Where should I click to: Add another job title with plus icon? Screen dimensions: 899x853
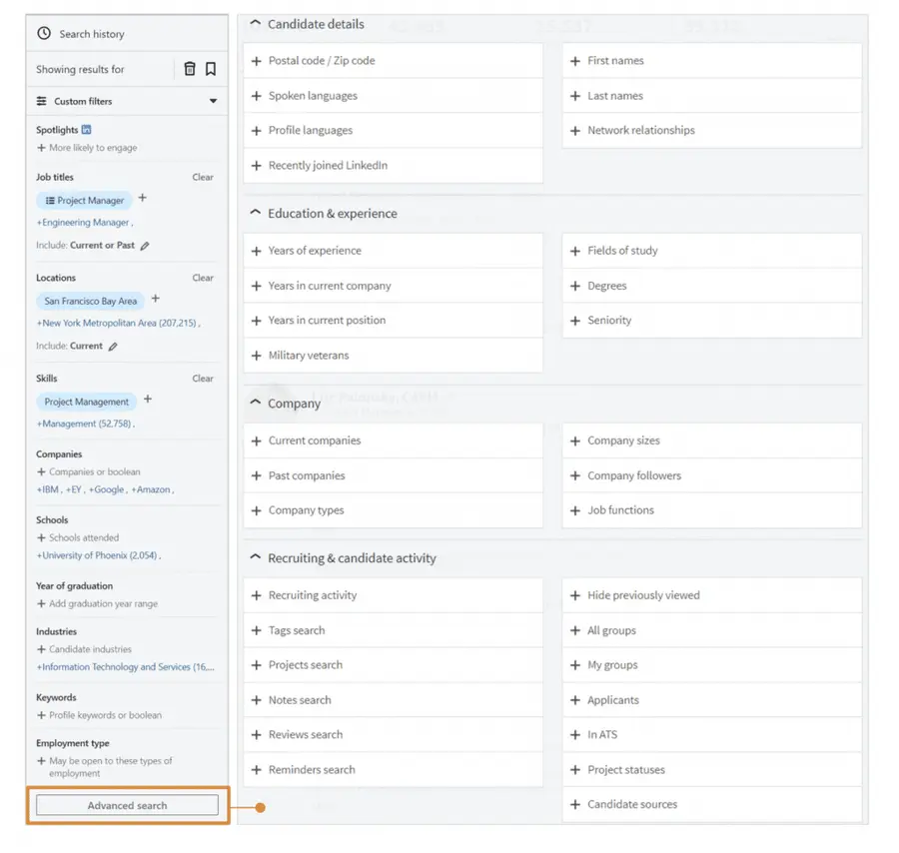tap(142, 199)
